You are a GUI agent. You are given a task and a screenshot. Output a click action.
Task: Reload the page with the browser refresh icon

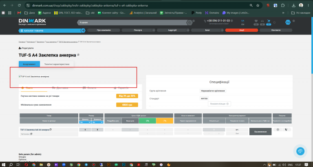[19, 5]
